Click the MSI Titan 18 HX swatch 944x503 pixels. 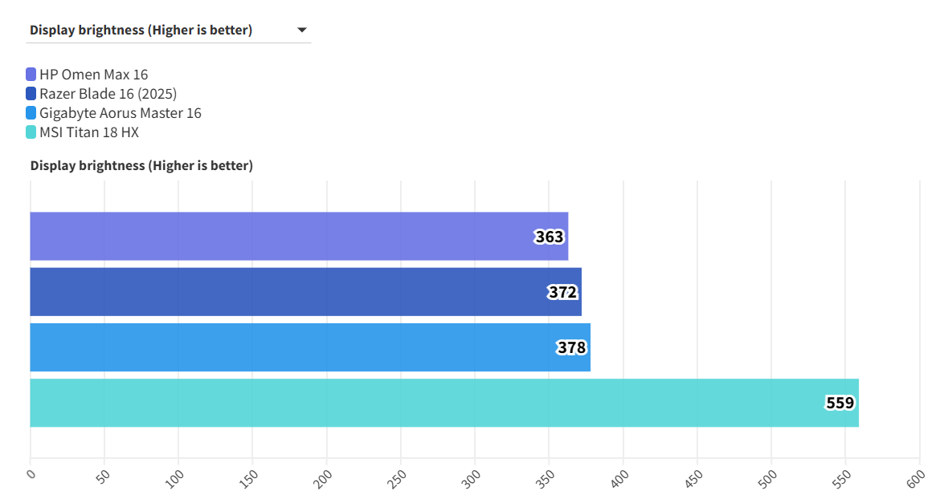(x=31, y=132)
